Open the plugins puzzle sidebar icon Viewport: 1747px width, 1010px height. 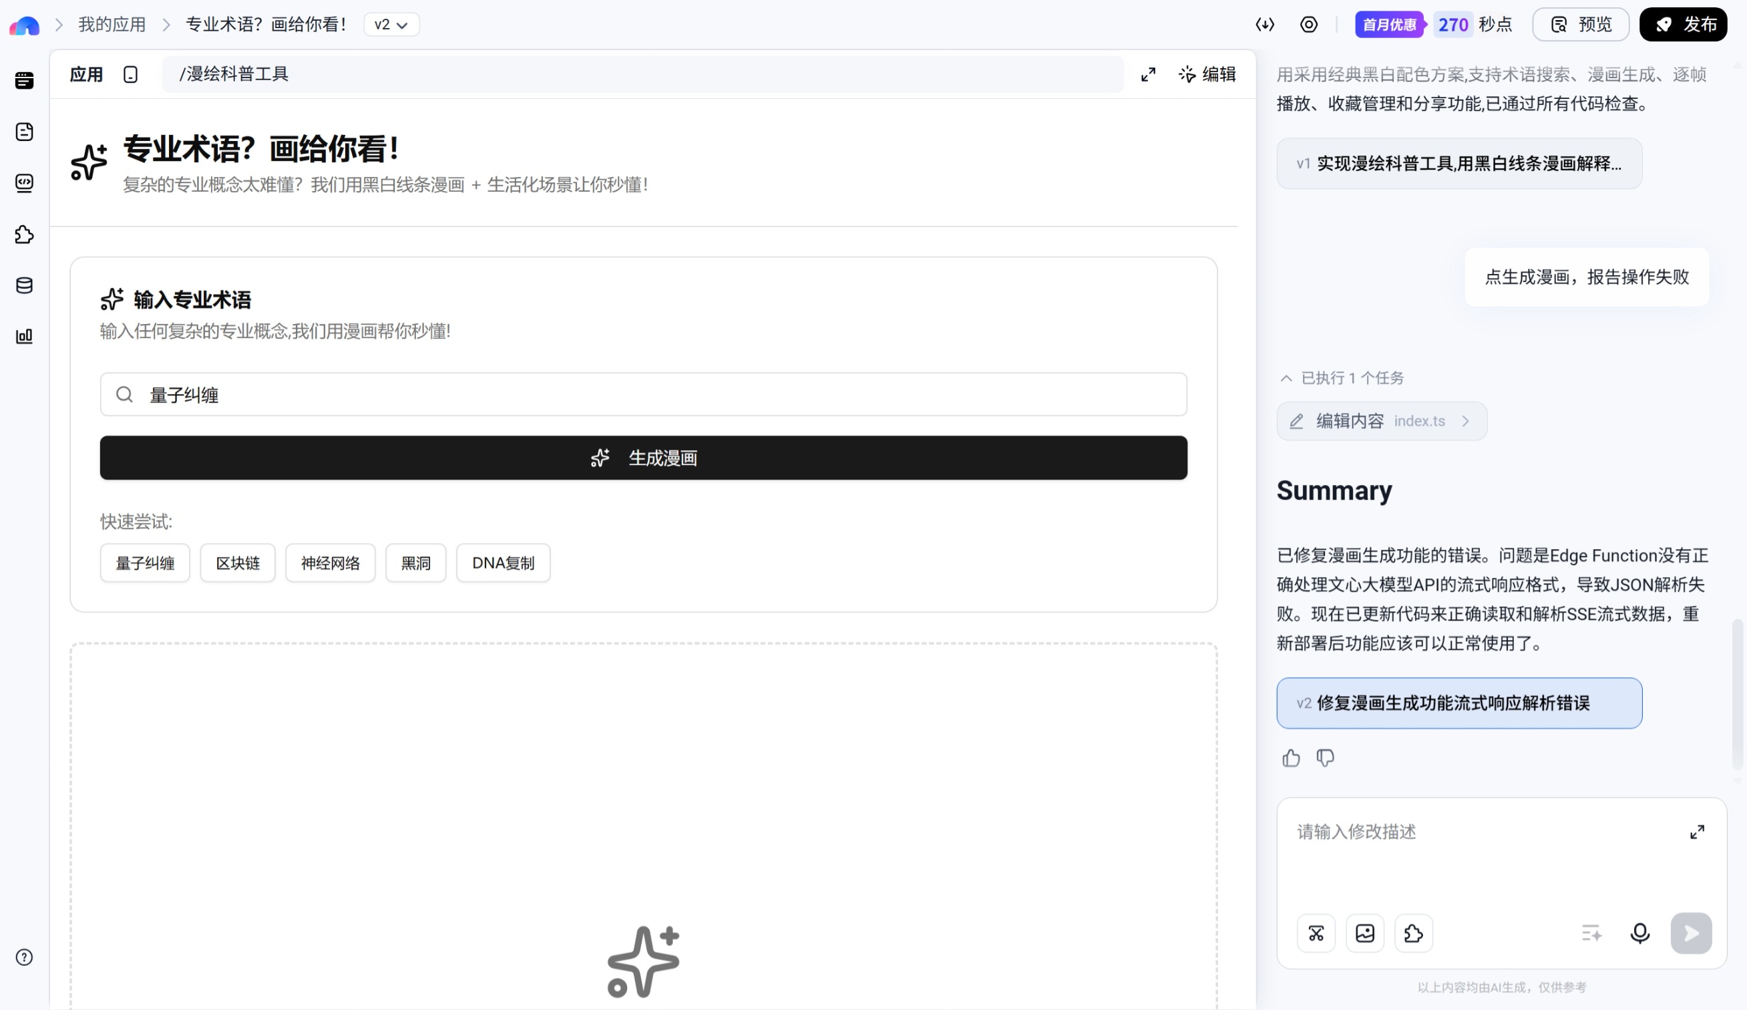[x=24, y=234]
